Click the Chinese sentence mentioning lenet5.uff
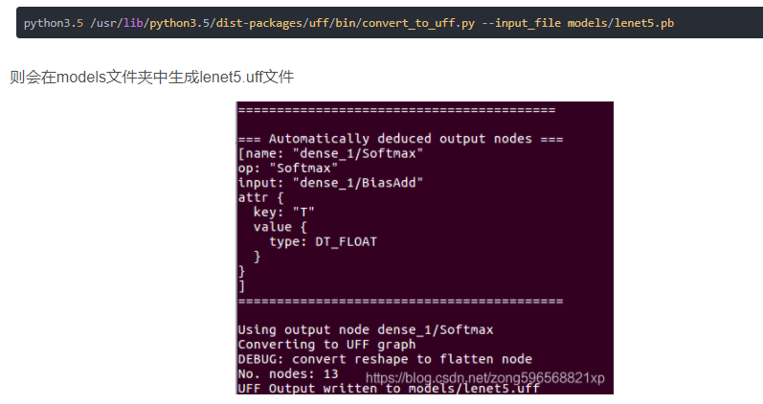763x404 pixels. click(x=158, y=76)
